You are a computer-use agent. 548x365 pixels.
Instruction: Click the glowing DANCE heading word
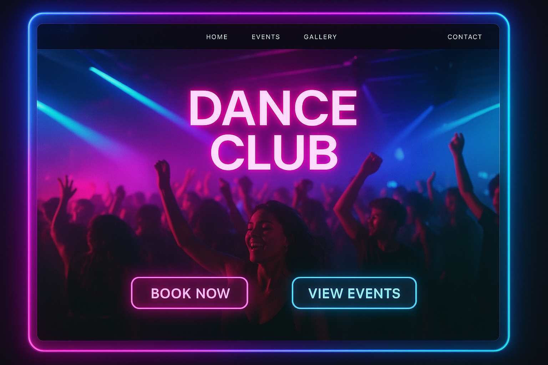point(273,108)
